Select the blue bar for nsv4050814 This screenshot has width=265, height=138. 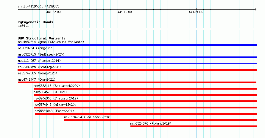pos(137,45)
